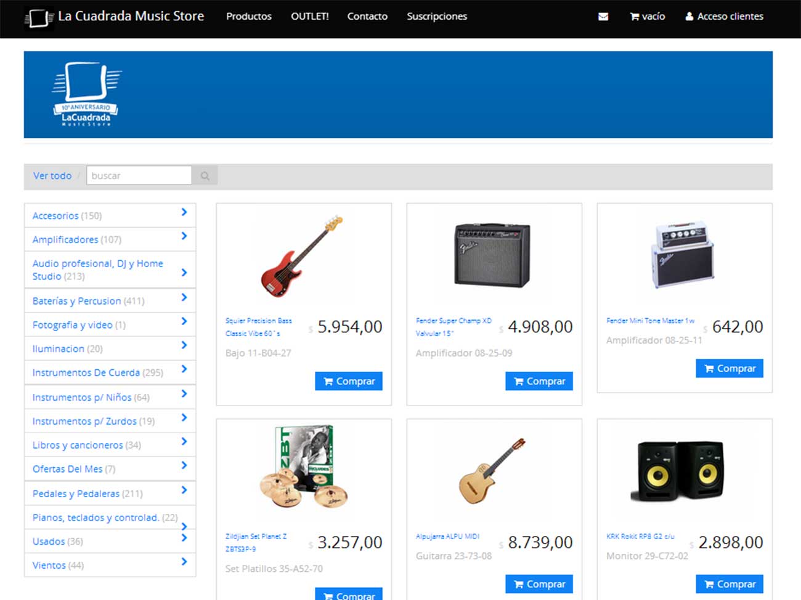
Task: Open Squier Precision Bass Classic Vibe link
Action: pos(259,327)
